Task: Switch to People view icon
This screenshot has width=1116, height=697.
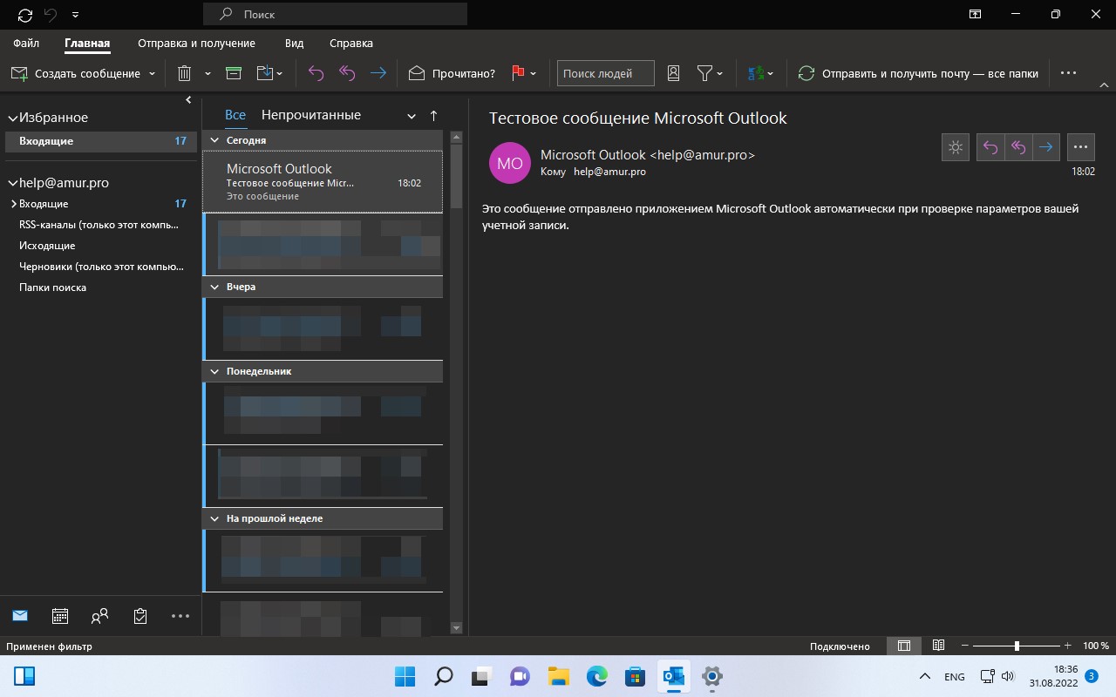Action: (x=100, y=616)
